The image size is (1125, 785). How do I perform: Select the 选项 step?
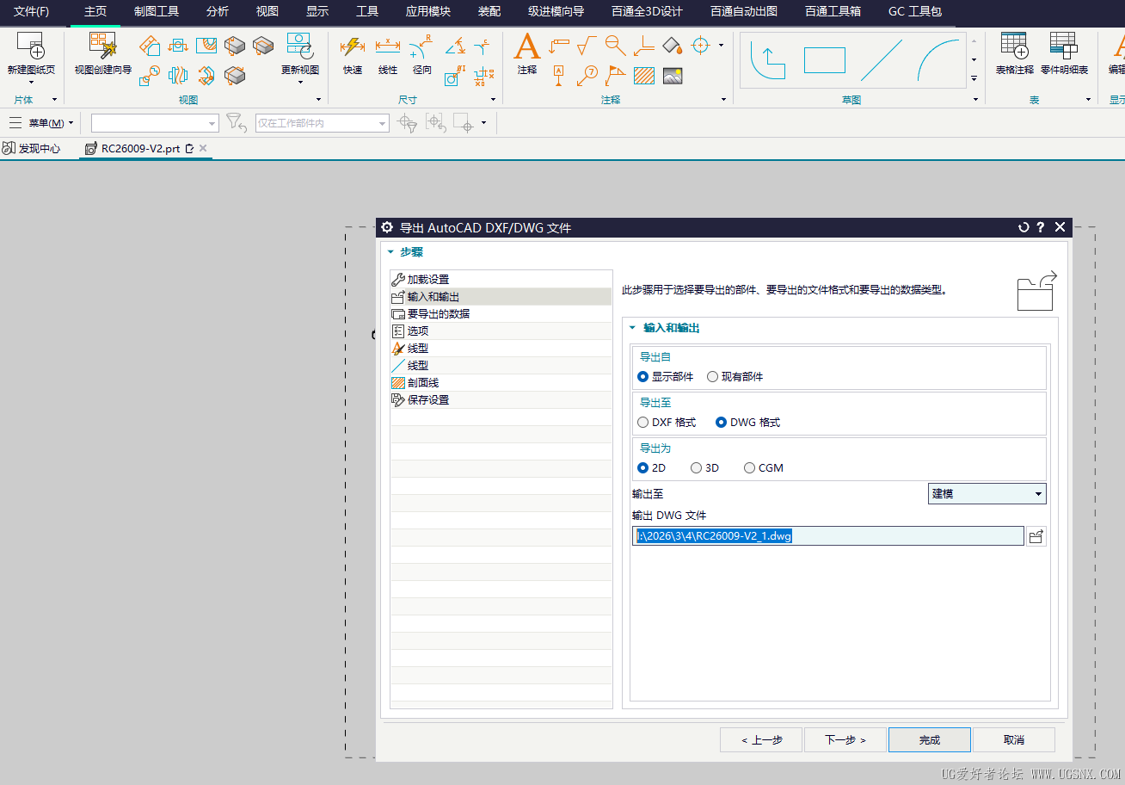coord(501,331)
